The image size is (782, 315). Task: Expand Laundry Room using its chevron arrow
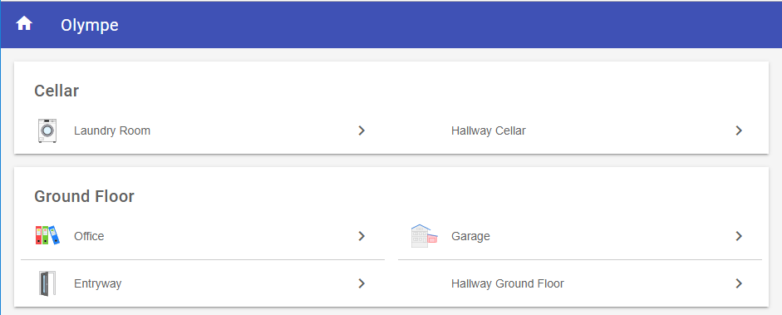point(361,130)
